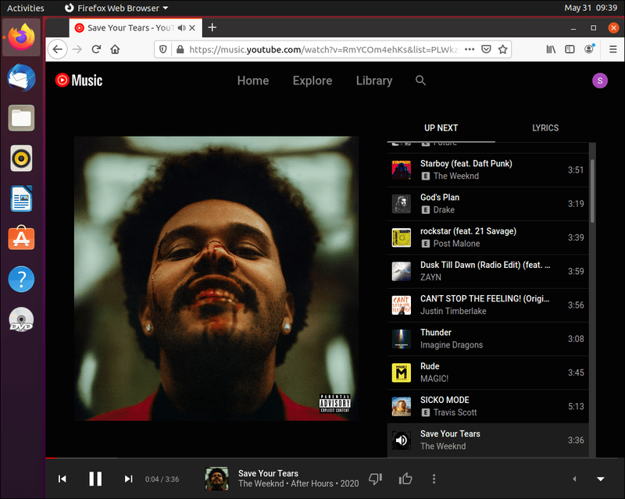The height and width of the screenshot is (499, 625).
Task: Save the page to Pocket
Action: tap(486, 49)
